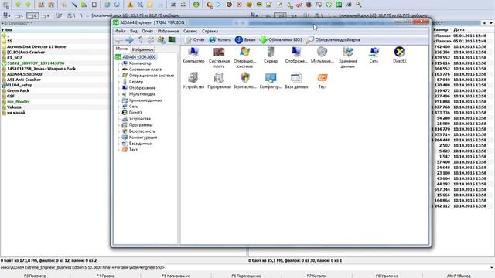Screen dimensions: 495x278
Task: Select Безопасность in the sidebar tree
Action: pyautogui.click(x=142, y=131)
